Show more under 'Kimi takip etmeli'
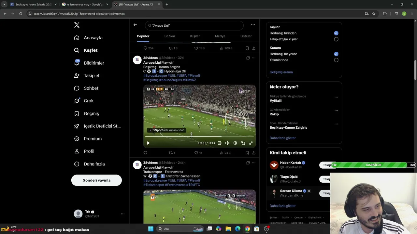 click(x=282, y=206)
